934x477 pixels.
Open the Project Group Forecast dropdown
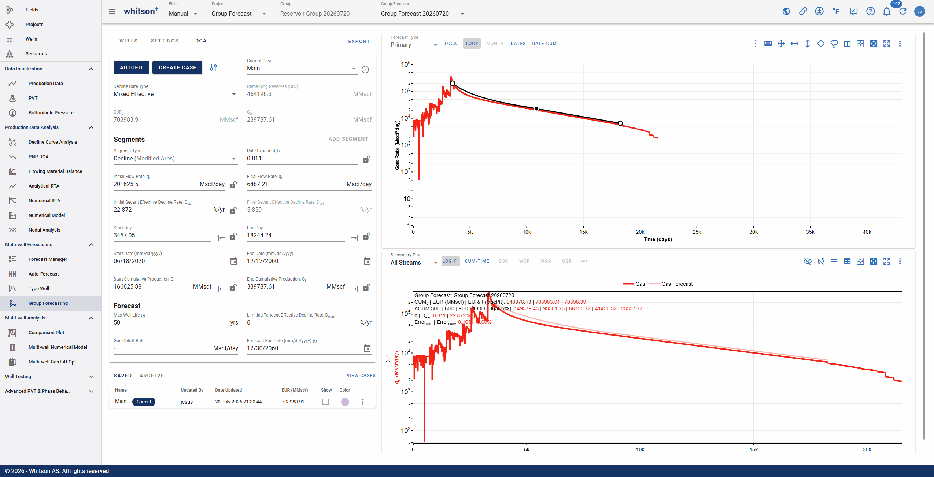click(239, 14)
